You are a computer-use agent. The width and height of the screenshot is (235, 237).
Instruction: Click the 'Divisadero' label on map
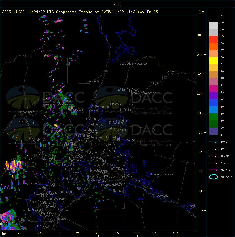[x=125, y=140]
